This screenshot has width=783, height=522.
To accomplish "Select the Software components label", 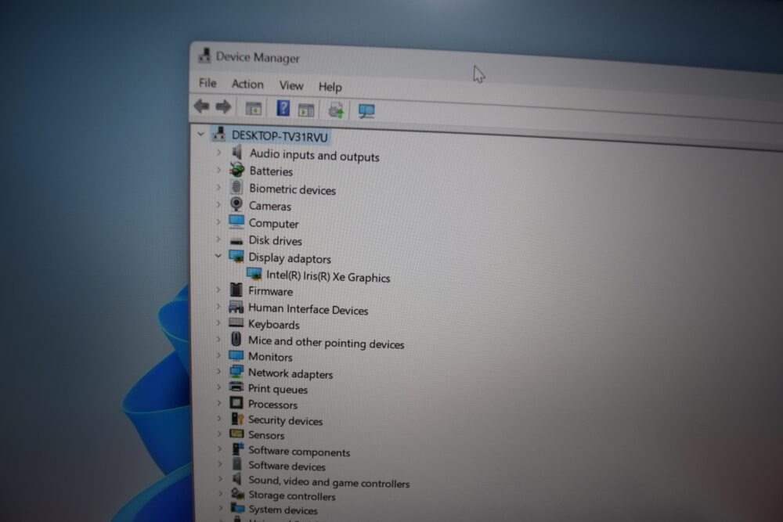I will [299, 452].
